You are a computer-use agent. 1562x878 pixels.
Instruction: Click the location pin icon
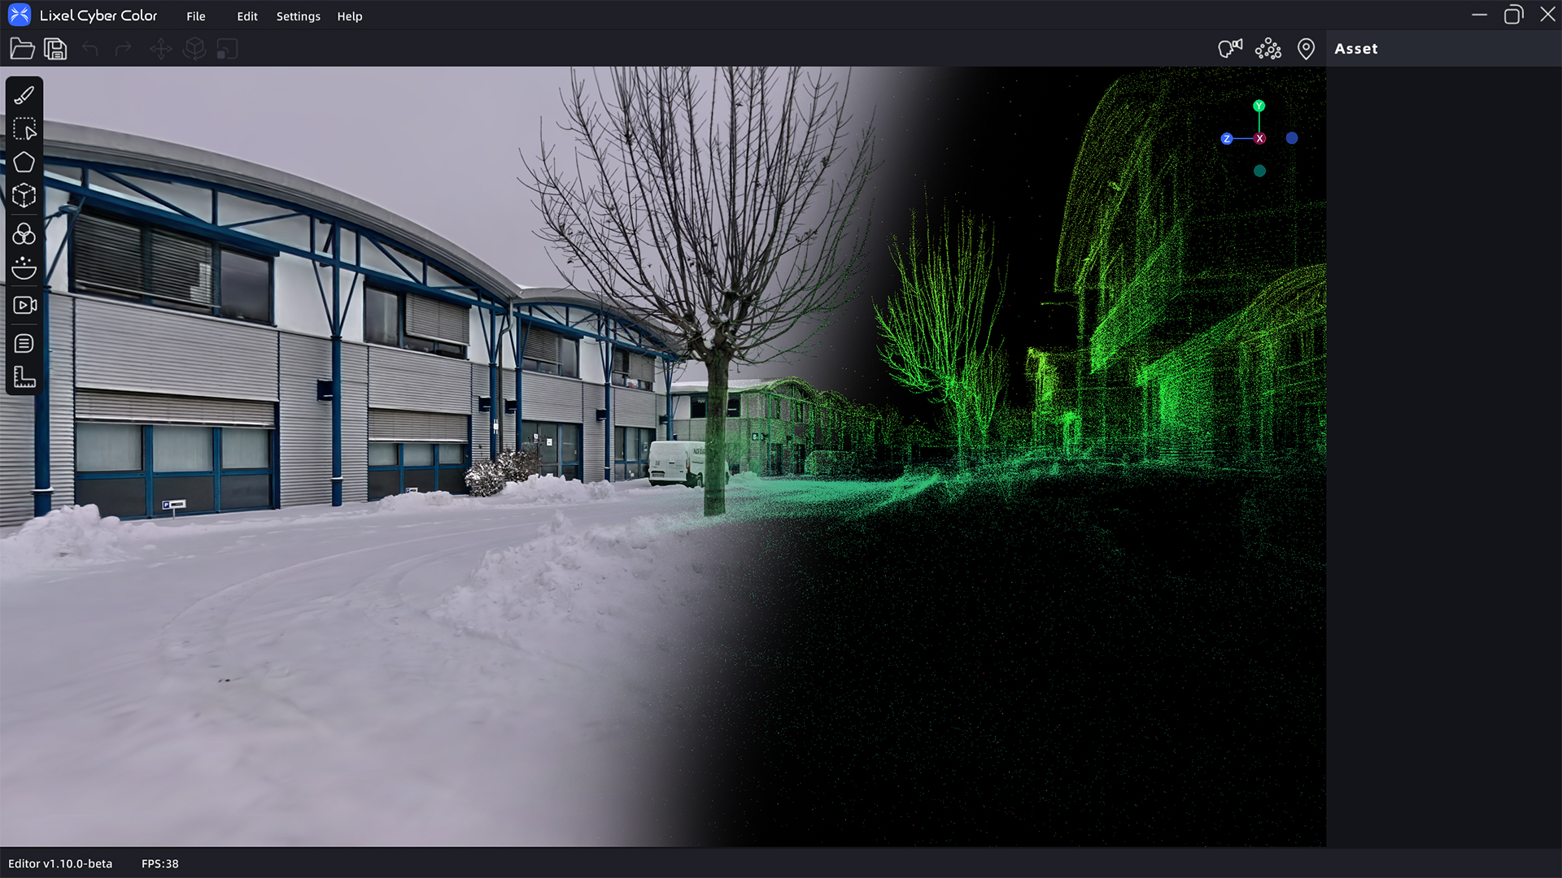pos(1306,49)
